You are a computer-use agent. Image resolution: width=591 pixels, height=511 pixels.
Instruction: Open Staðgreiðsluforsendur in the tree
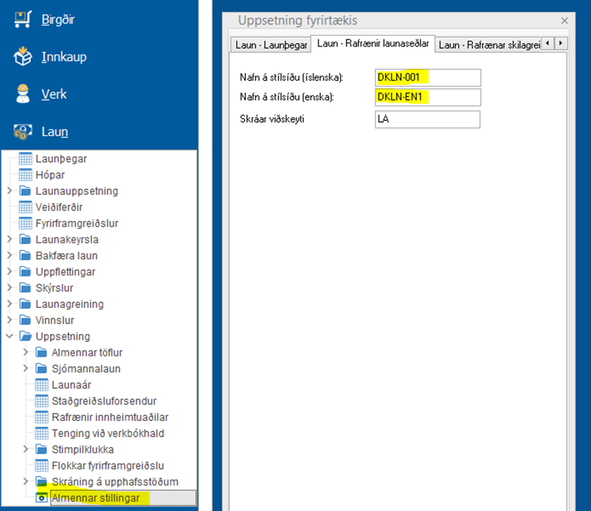pyautogui.click(x=104, y=401)
